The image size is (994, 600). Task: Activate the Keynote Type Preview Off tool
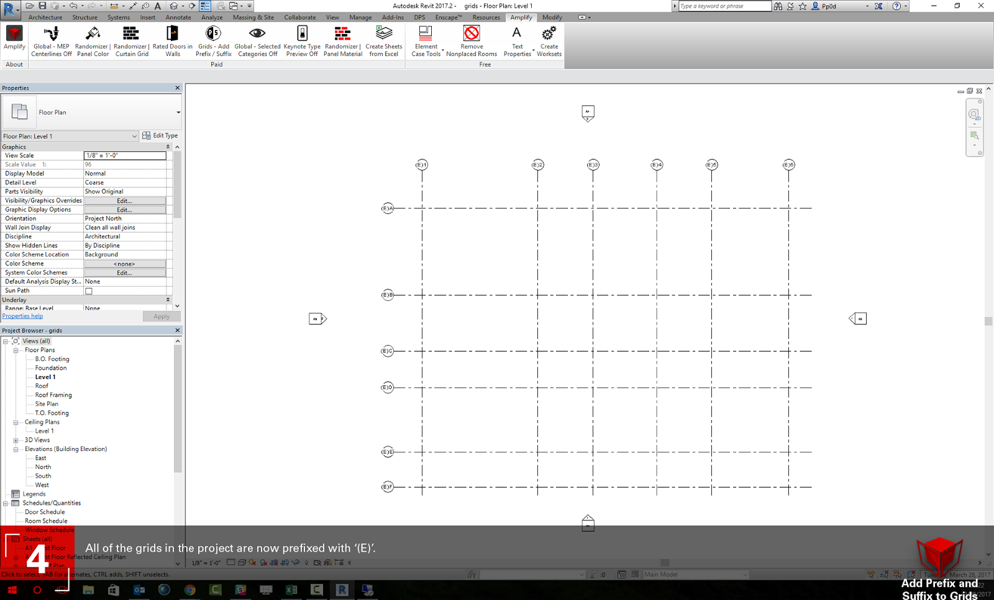[302, 40]
